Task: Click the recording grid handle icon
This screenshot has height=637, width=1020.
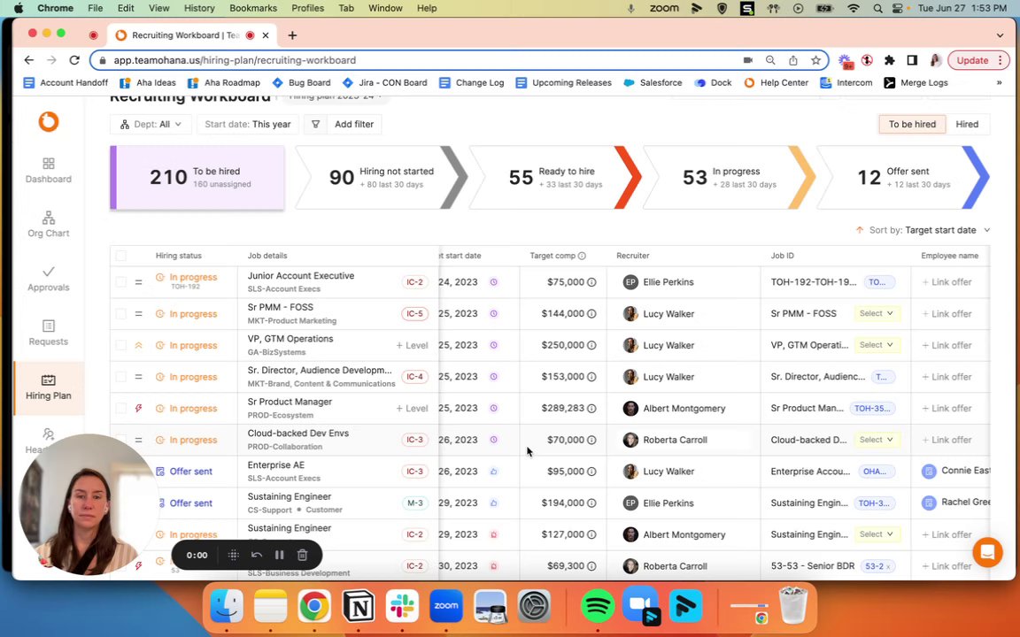Action: (233, 555)
